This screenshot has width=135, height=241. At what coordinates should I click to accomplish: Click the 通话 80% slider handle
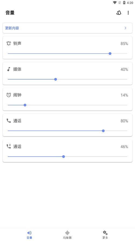103,131
